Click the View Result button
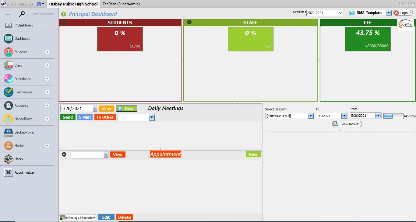 click(x=347, y=124)
